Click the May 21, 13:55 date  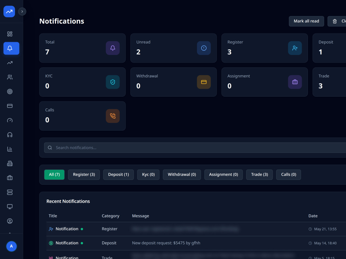[325, 229]
